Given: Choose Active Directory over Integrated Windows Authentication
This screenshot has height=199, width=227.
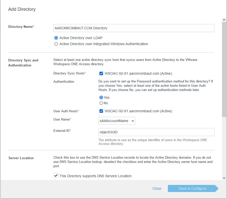Looking at the screenshot, I should (56, 44).
